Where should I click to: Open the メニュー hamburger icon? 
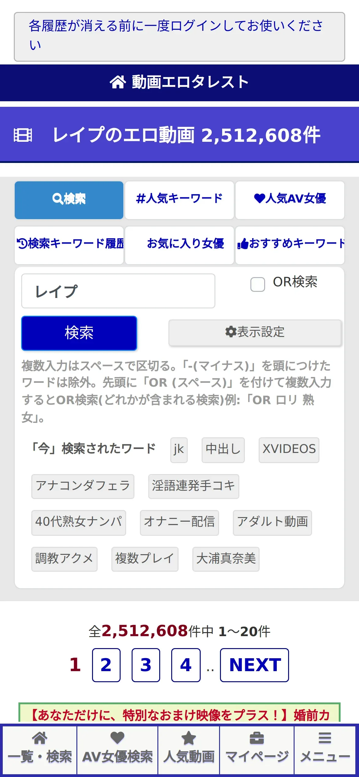(x=325, y=738)
